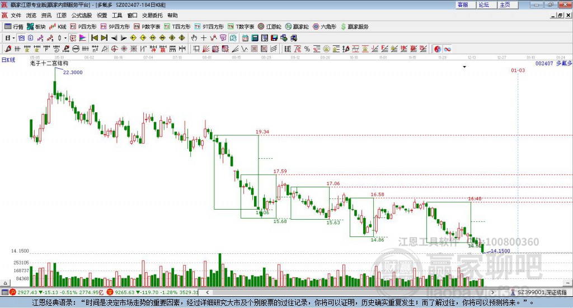
Task: Toggle the red-blue yin-yang icon
Action: pyautogui.click(x=438, y=49)
